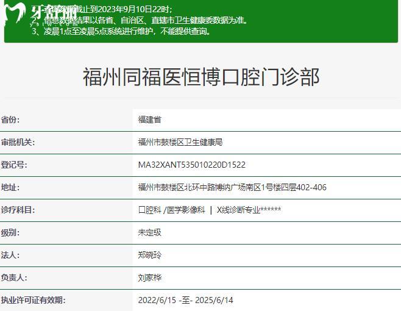The image size is (401, 311).
Task: Click the 级别 label
Action: point(10,232)
